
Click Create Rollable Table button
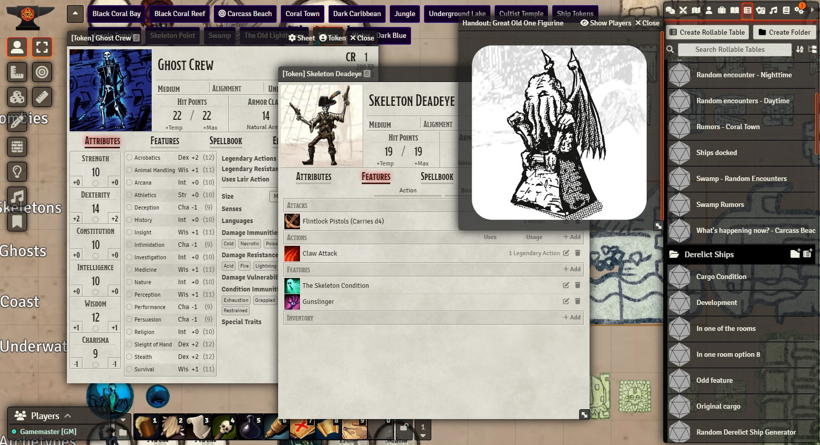point(707,32)
